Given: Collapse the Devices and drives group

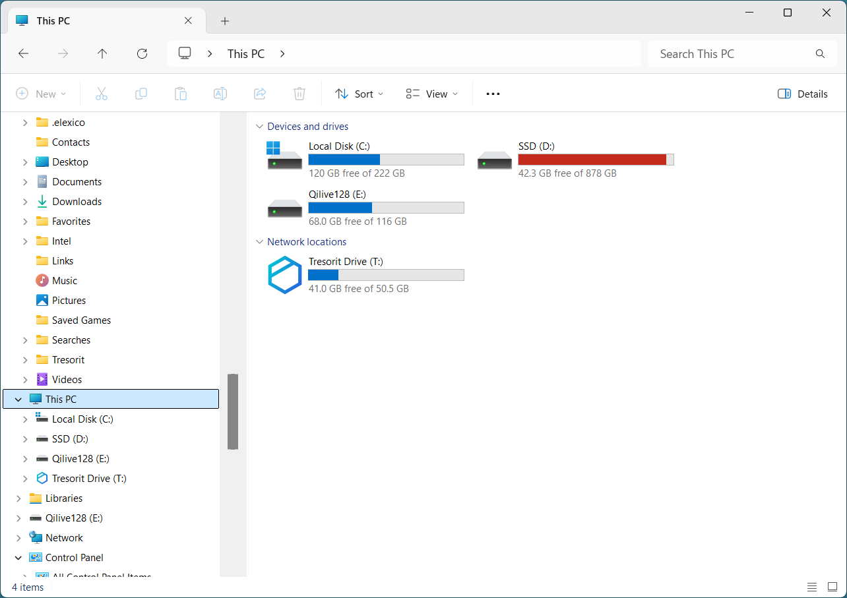Looking at the screenshot, I should click(259, 127).
